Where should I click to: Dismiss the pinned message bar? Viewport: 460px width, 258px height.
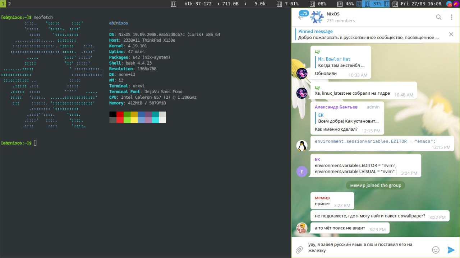coord(451,34)
